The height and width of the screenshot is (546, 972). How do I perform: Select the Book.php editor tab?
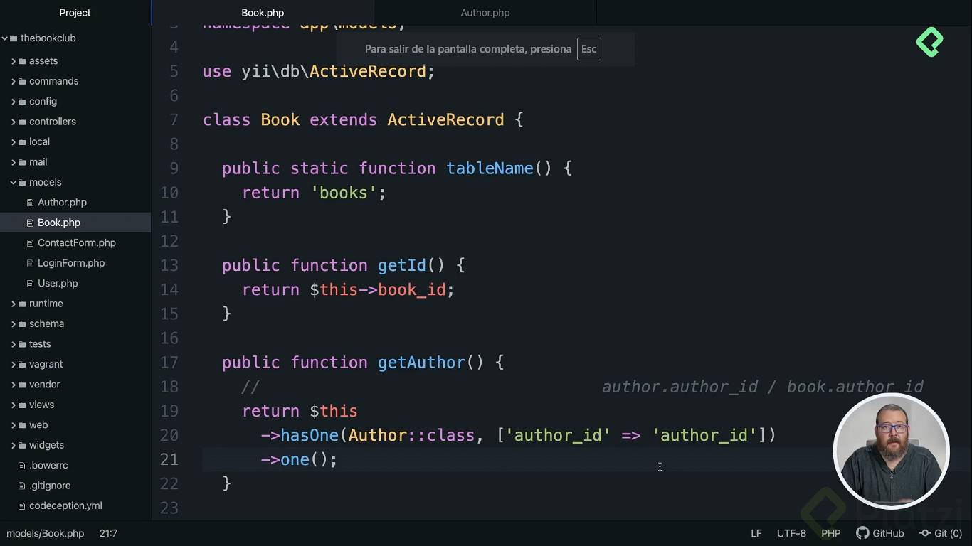tap(263, 13)
